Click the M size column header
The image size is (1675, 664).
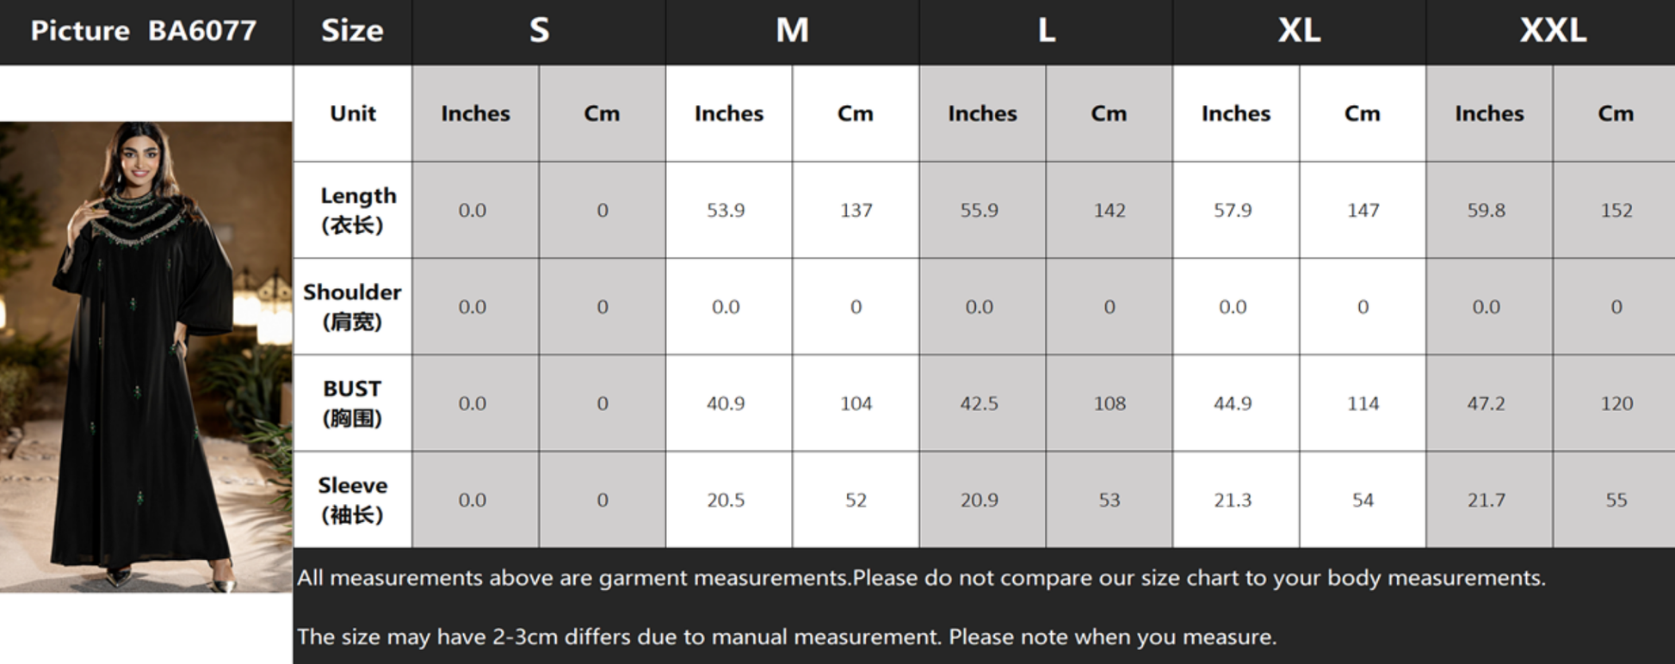coord(792,32)
